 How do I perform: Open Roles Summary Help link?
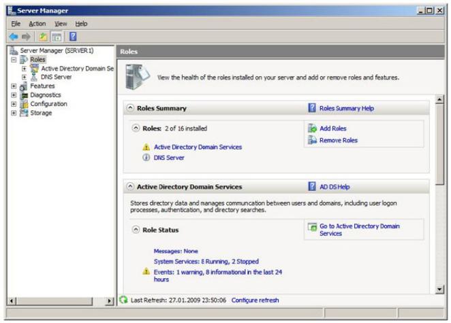[347, 108]
